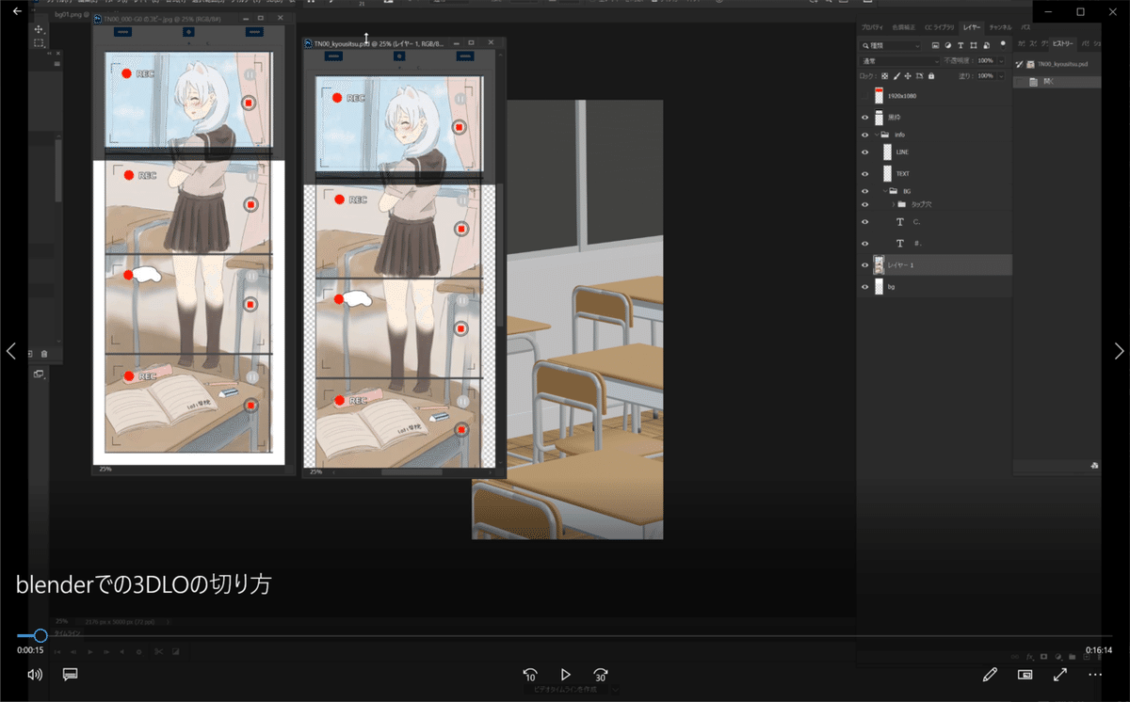Viewport: 1130px width, 702px height.
Task: Select the 開く history state
Action: [1056, 82]
